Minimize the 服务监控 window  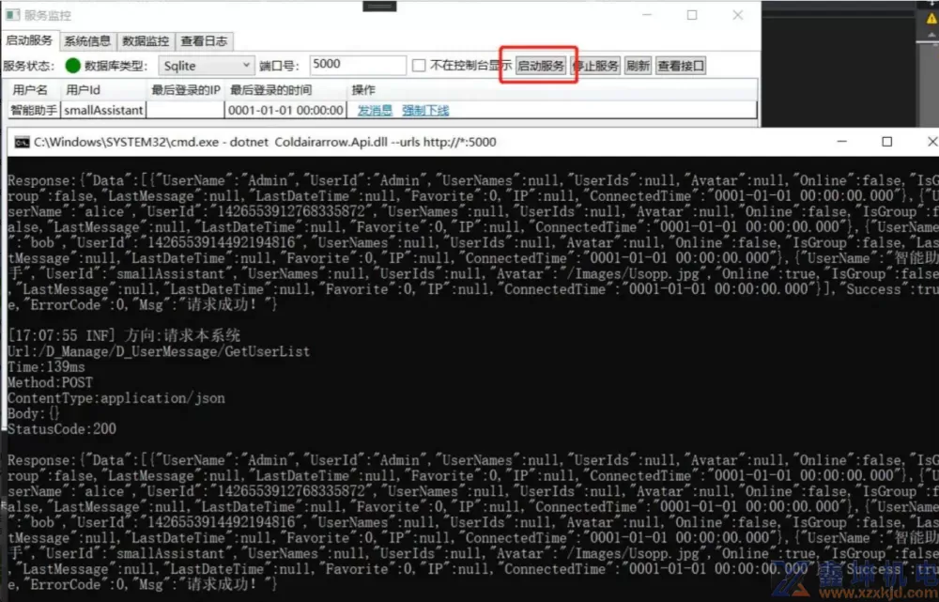[647, 15]
